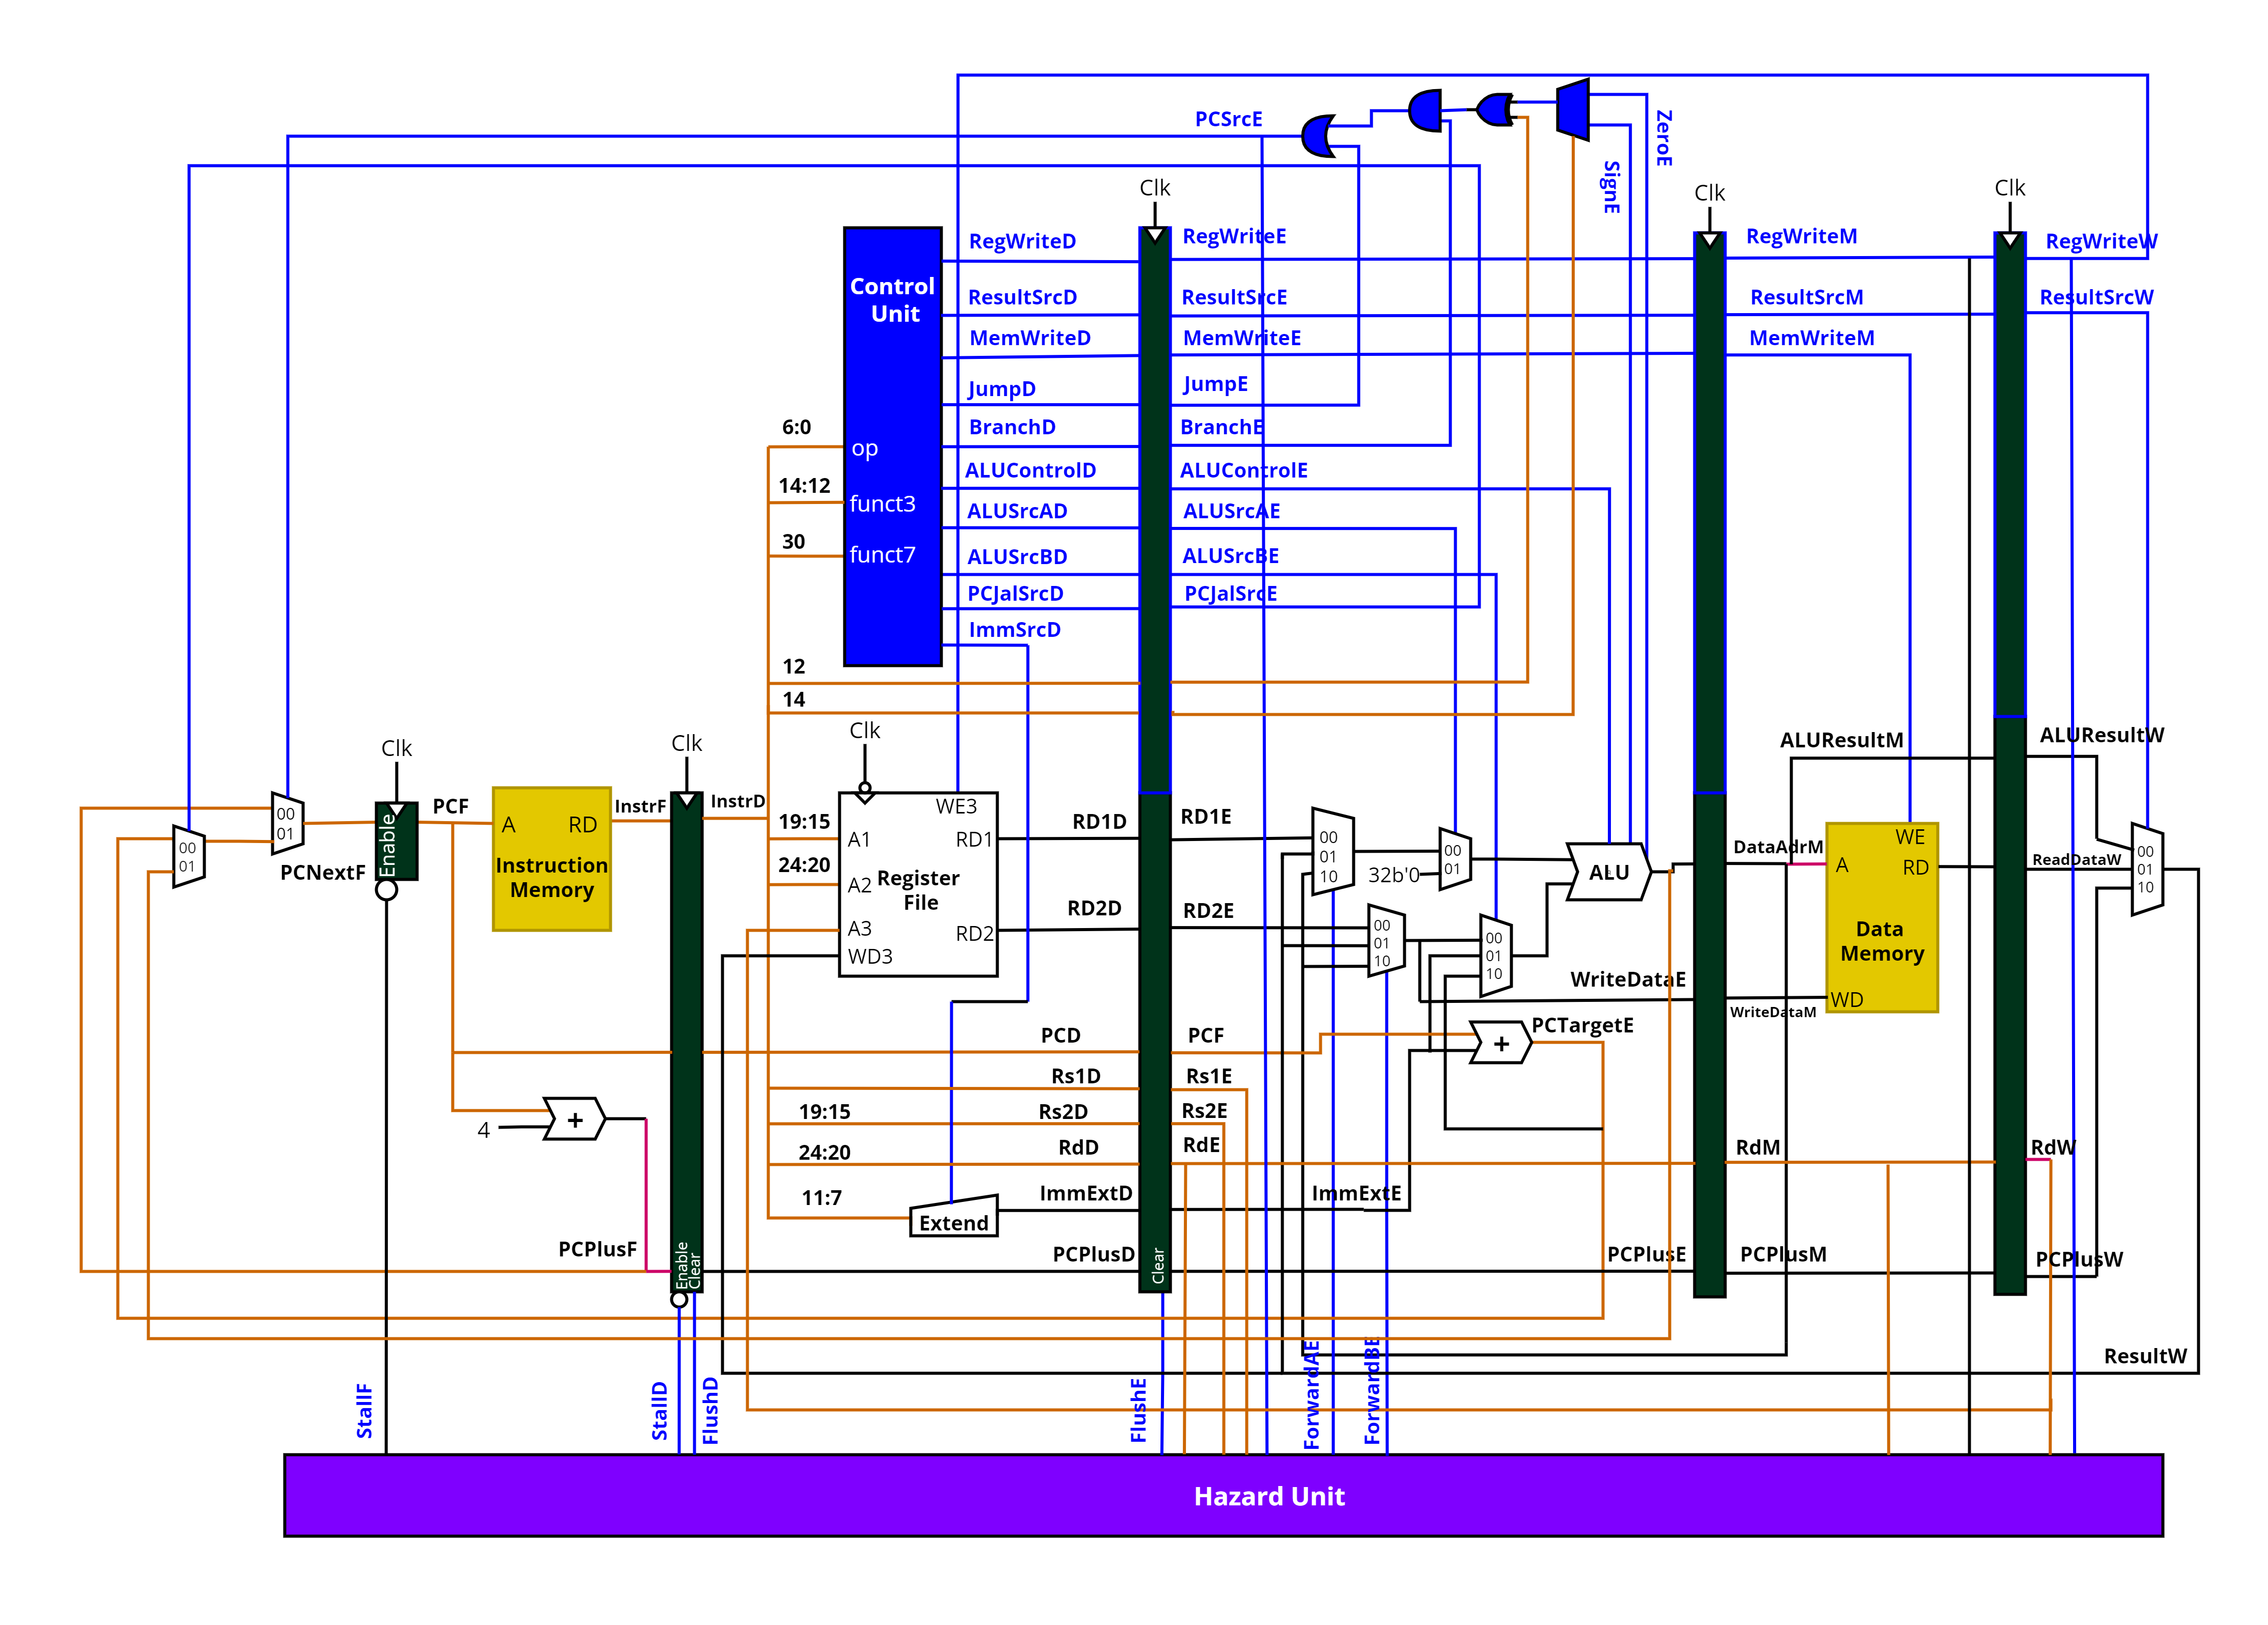Viewport: 2268px width, 1625px height.
Task: Select the fetch-decode pipeline register with Enable Clear
Action: pos(686,1042)
